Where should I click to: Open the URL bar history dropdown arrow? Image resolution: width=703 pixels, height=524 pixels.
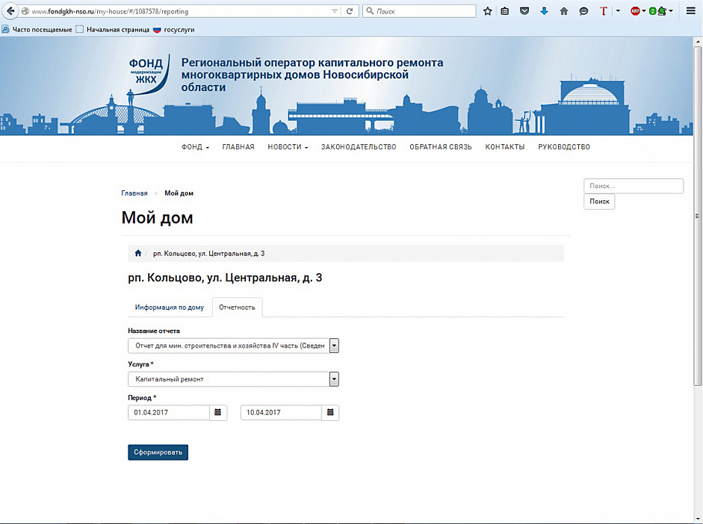(x=335, y=11)
